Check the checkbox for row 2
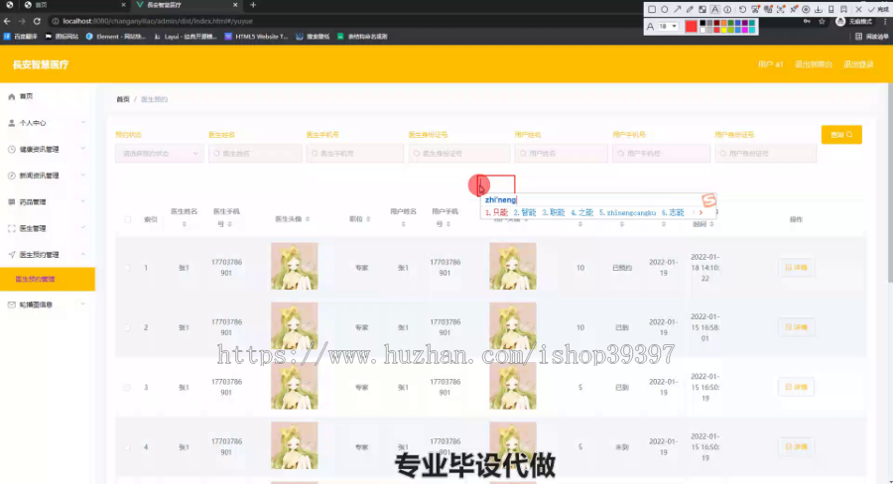Screen dimensions: 893x484 click(x=128, y=327)
